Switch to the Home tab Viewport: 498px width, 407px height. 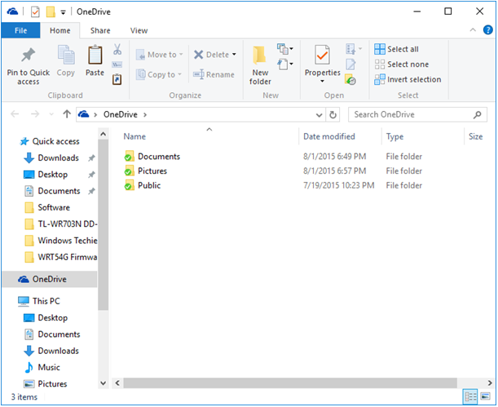pos(60,31)
